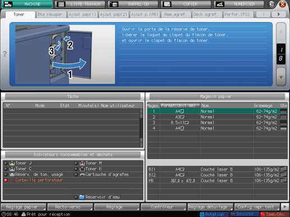Image resolution: width=290 pixels, height=217 pixels.
Task: Select the BI2 Couché laser B row
Action: click(218, 175)
